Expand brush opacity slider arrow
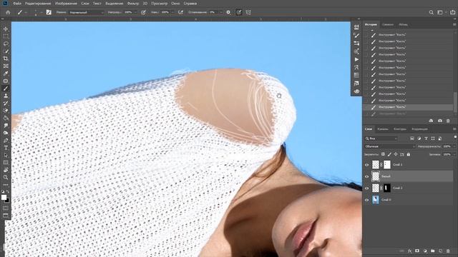The height and width of the screenshot is (257, 458). pos(135,13)
